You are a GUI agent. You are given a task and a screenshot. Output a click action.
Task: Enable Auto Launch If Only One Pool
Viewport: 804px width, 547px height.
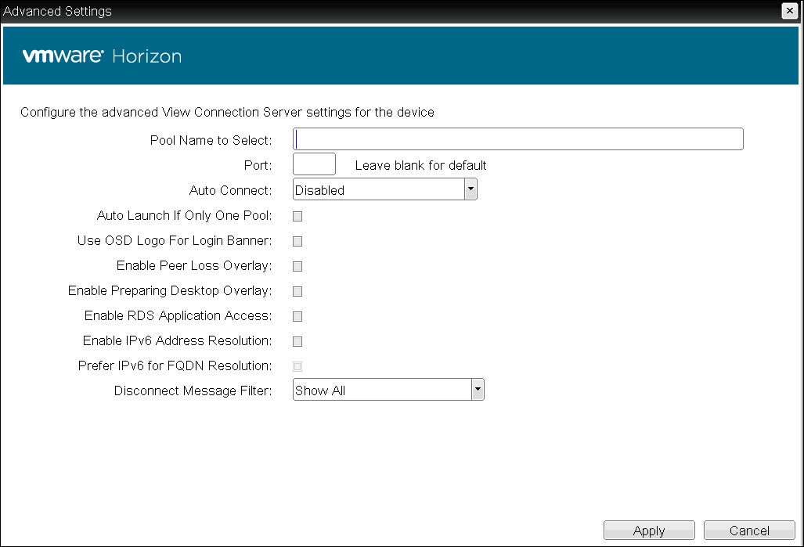click(x=297, y=216)
